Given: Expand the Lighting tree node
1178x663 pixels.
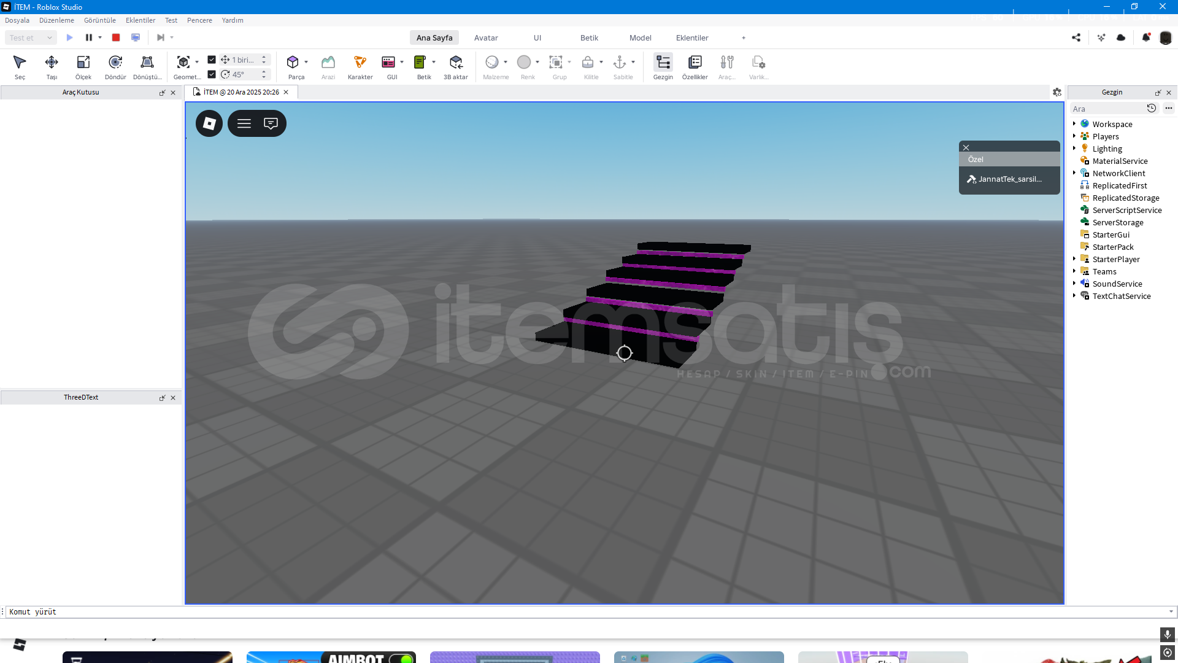Looking at the screenshot, I should click(x=1074, y=149).
